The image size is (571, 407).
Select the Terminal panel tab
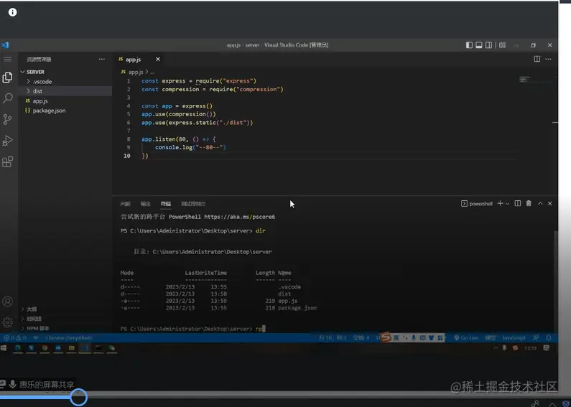click(x=166, y=204)
